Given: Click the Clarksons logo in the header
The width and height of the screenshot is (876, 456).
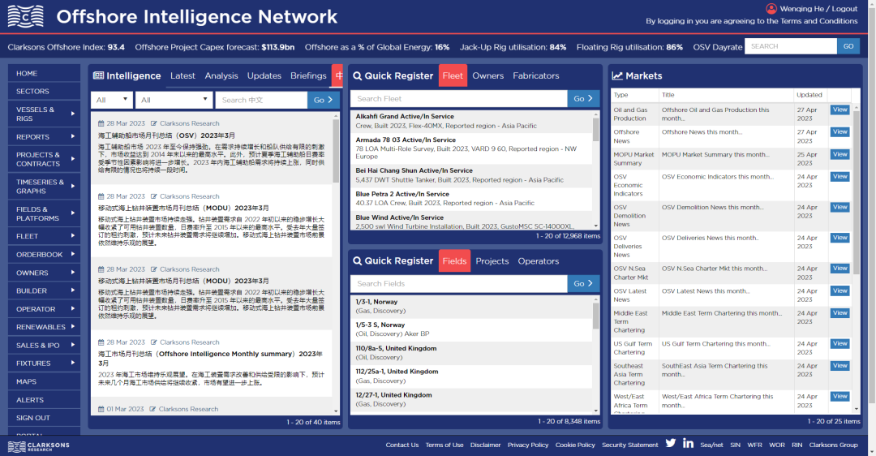Looking at the screenshot, I should click(x=26, y=17).
